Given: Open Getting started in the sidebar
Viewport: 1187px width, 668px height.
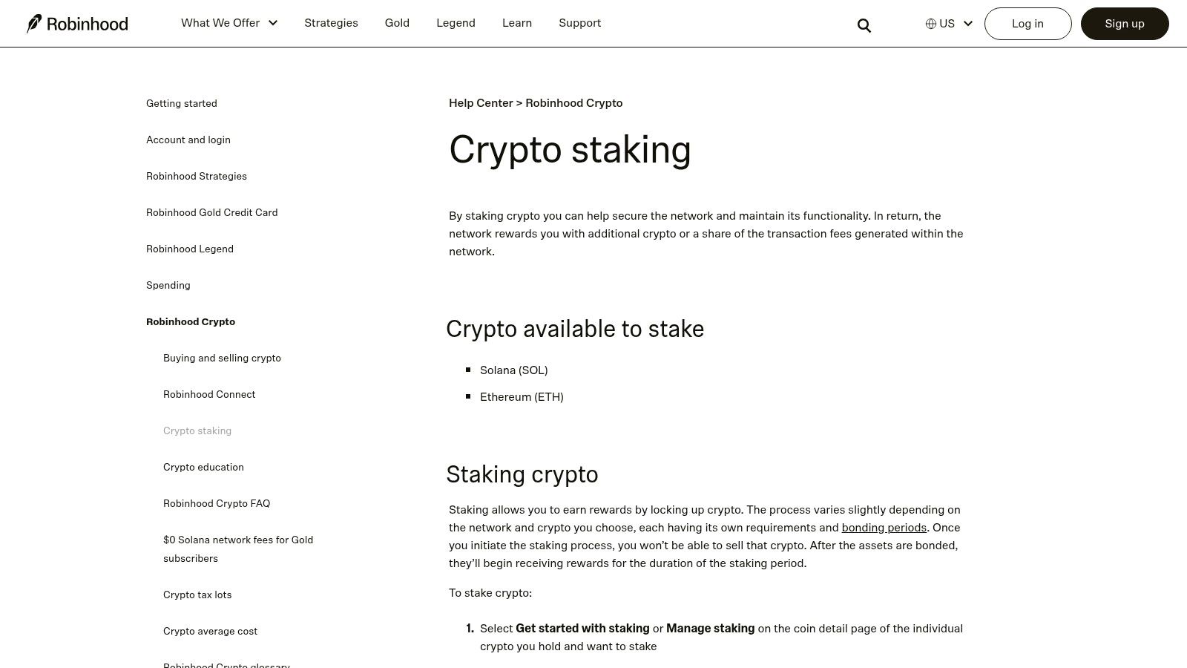Looking at the screenshot, I should (x=181, y=103).
